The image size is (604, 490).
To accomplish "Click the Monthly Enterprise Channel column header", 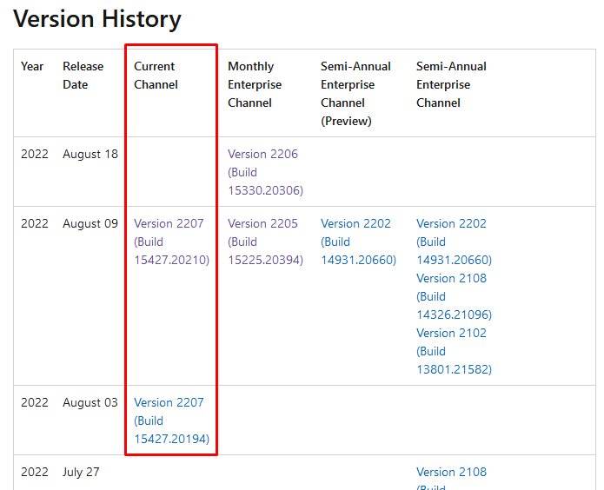I will [255, 84].
